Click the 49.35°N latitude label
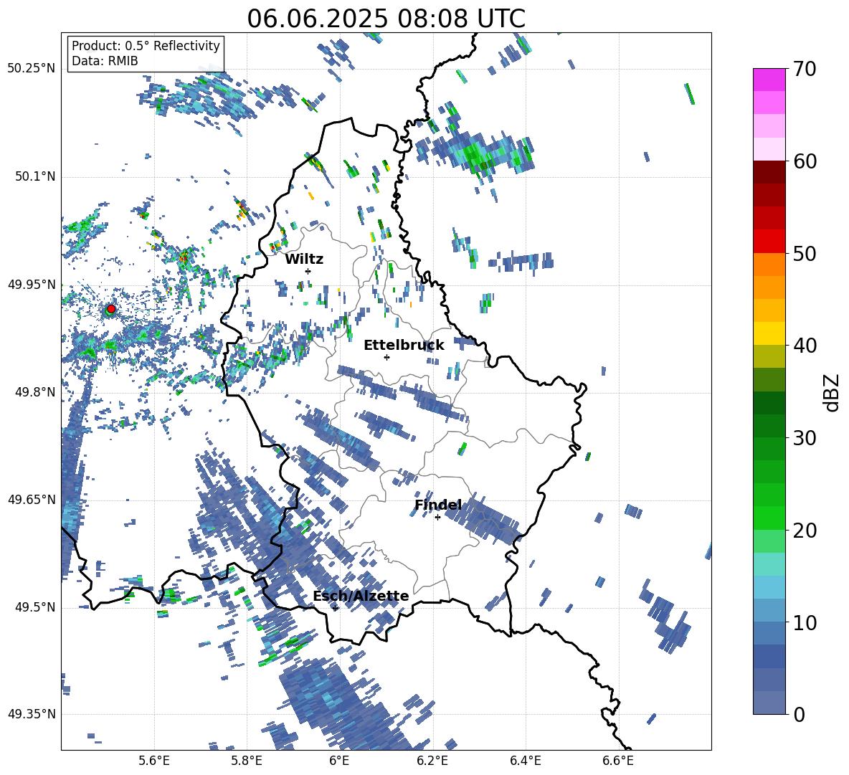 pos(32,714)
